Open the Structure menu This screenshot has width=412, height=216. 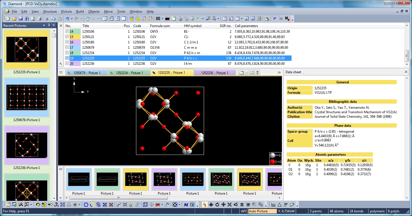click(x=50, y=12)
